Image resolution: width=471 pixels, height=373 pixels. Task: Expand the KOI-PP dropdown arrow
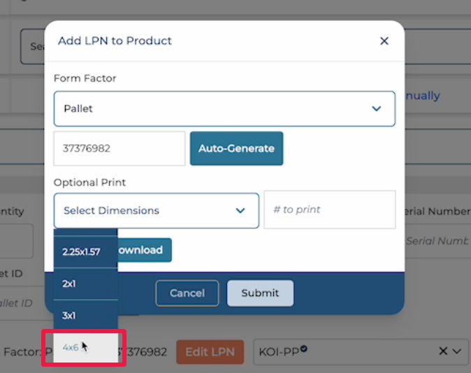tap(458, 351)
